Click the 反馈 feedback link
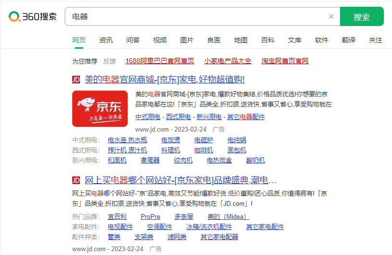392x255 pixels. 110,61
